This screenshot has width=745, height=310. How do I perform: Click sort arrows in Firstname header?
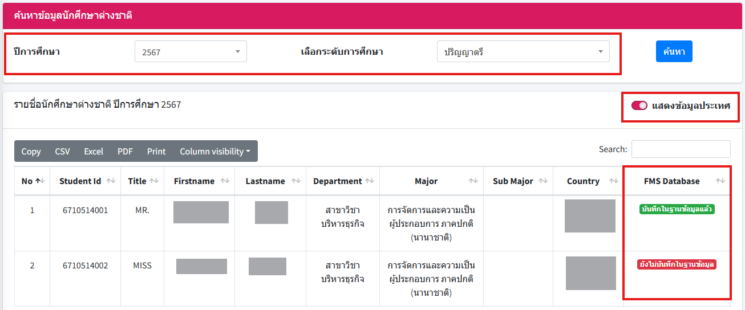click(225, 181)
